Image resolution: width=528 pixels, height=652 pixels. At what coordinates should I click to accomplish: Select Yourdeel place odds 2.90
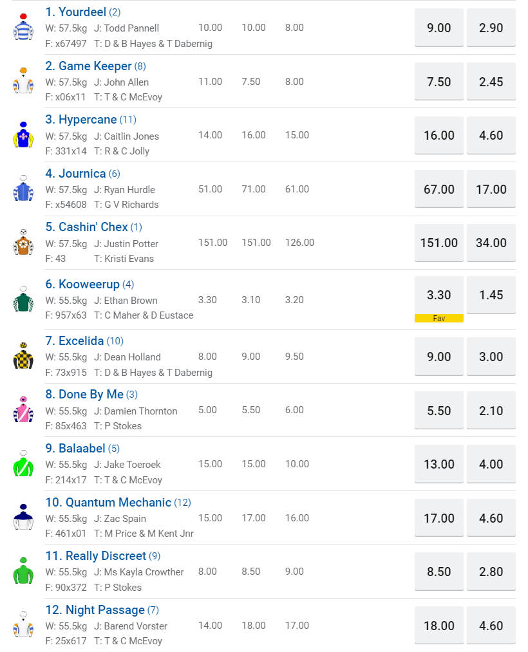tap(491, 28)
